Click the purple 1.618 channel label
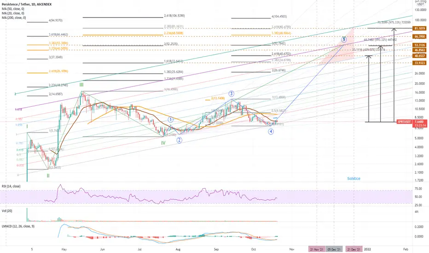 pos(18,109)
